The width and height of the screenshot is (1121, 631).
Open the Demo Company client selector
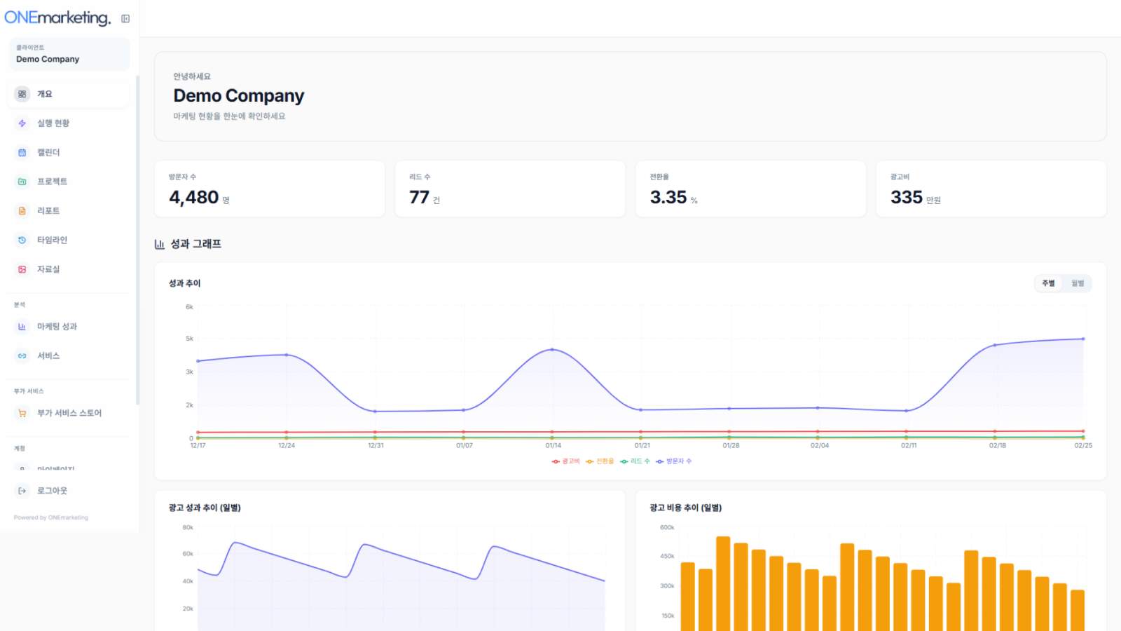point(69,54)
